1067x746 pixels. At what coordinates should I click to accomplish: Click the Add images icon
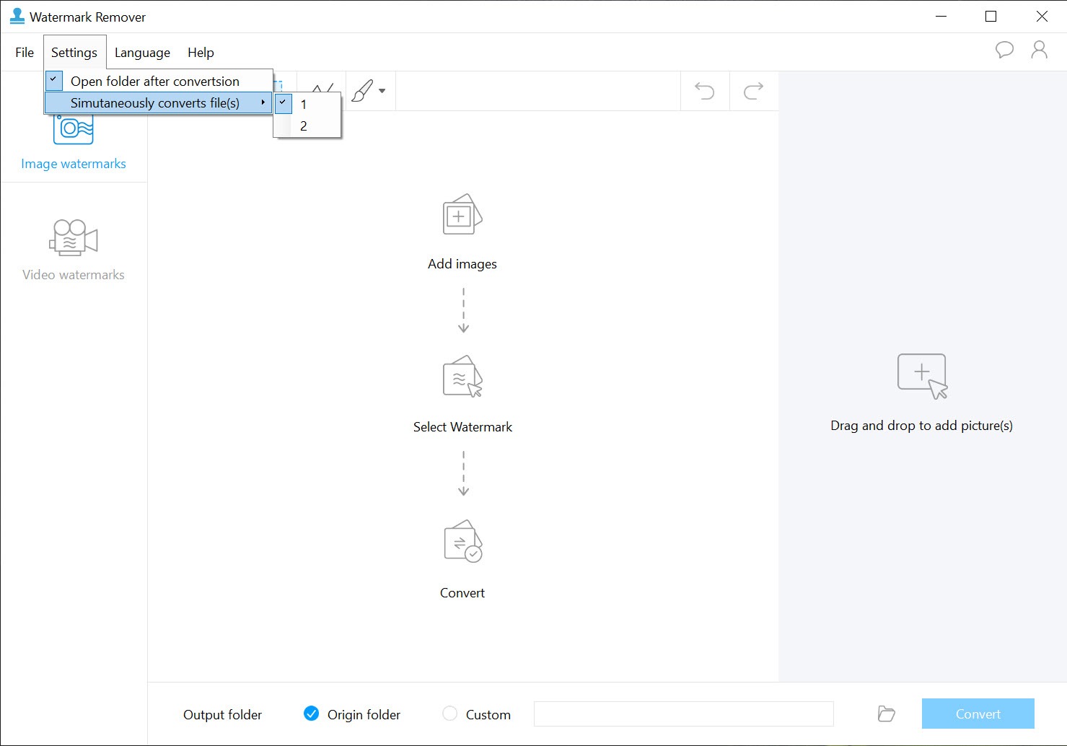[462, 215]
